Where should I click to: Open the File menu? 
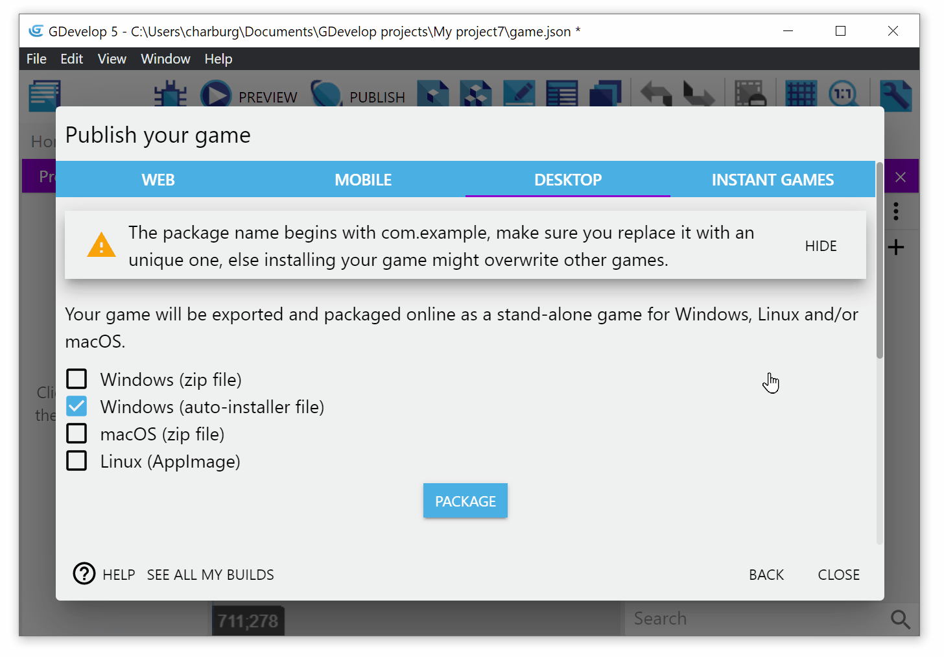[x=36, y=59]
